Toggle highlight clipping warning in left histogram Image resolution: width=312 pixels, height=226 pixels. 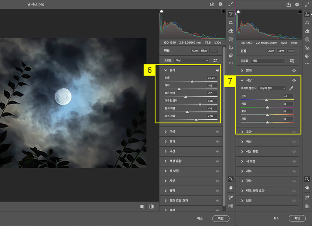click(x=223, y=11)
